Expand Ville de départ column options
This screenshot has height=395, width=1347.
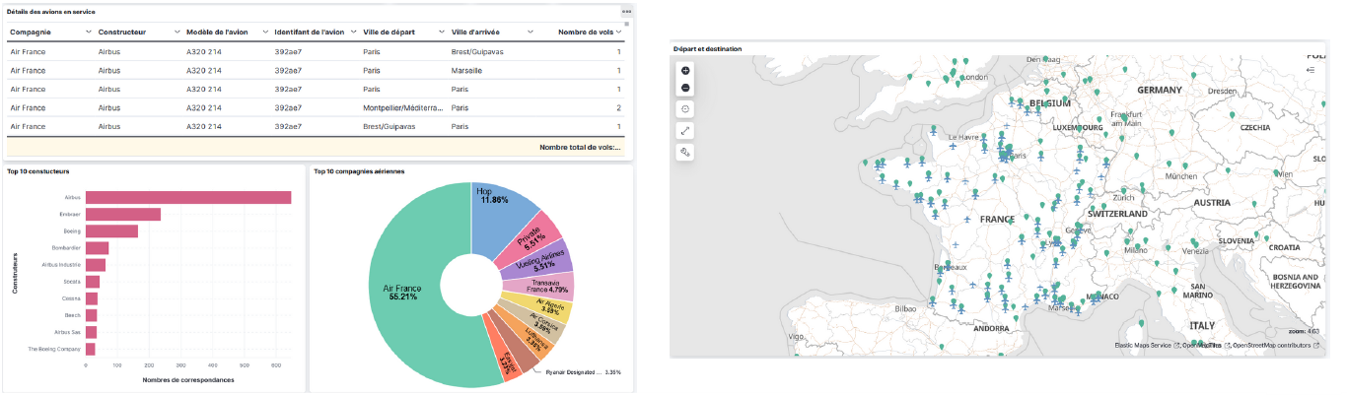tap(441, 33)
